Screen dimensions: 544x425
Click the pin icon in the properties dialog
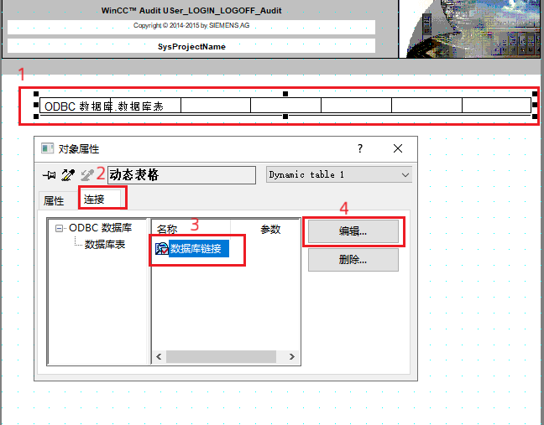pos(50,174)
